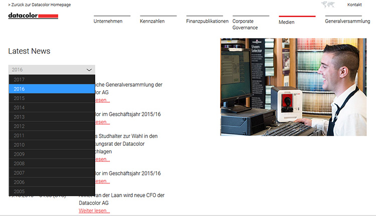Open the world map language icon
The width and height of the screenshot is (376, 216).
328,5
